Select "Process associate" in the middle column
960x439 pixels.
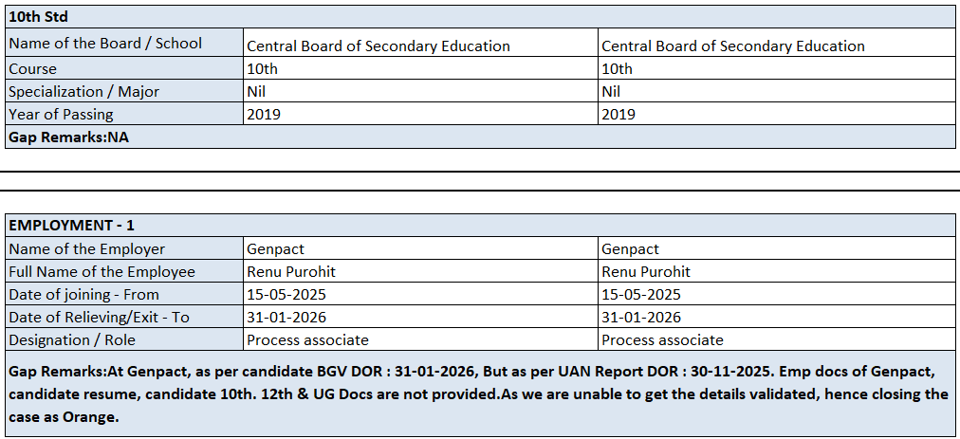coord(308,340)
